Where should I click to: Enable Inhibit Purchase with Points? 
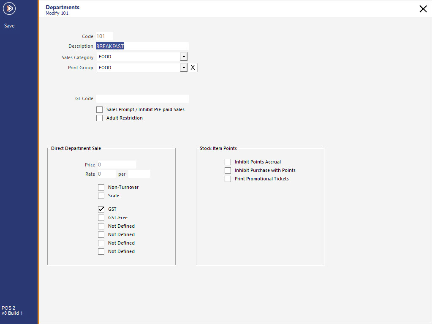point(228,170)
